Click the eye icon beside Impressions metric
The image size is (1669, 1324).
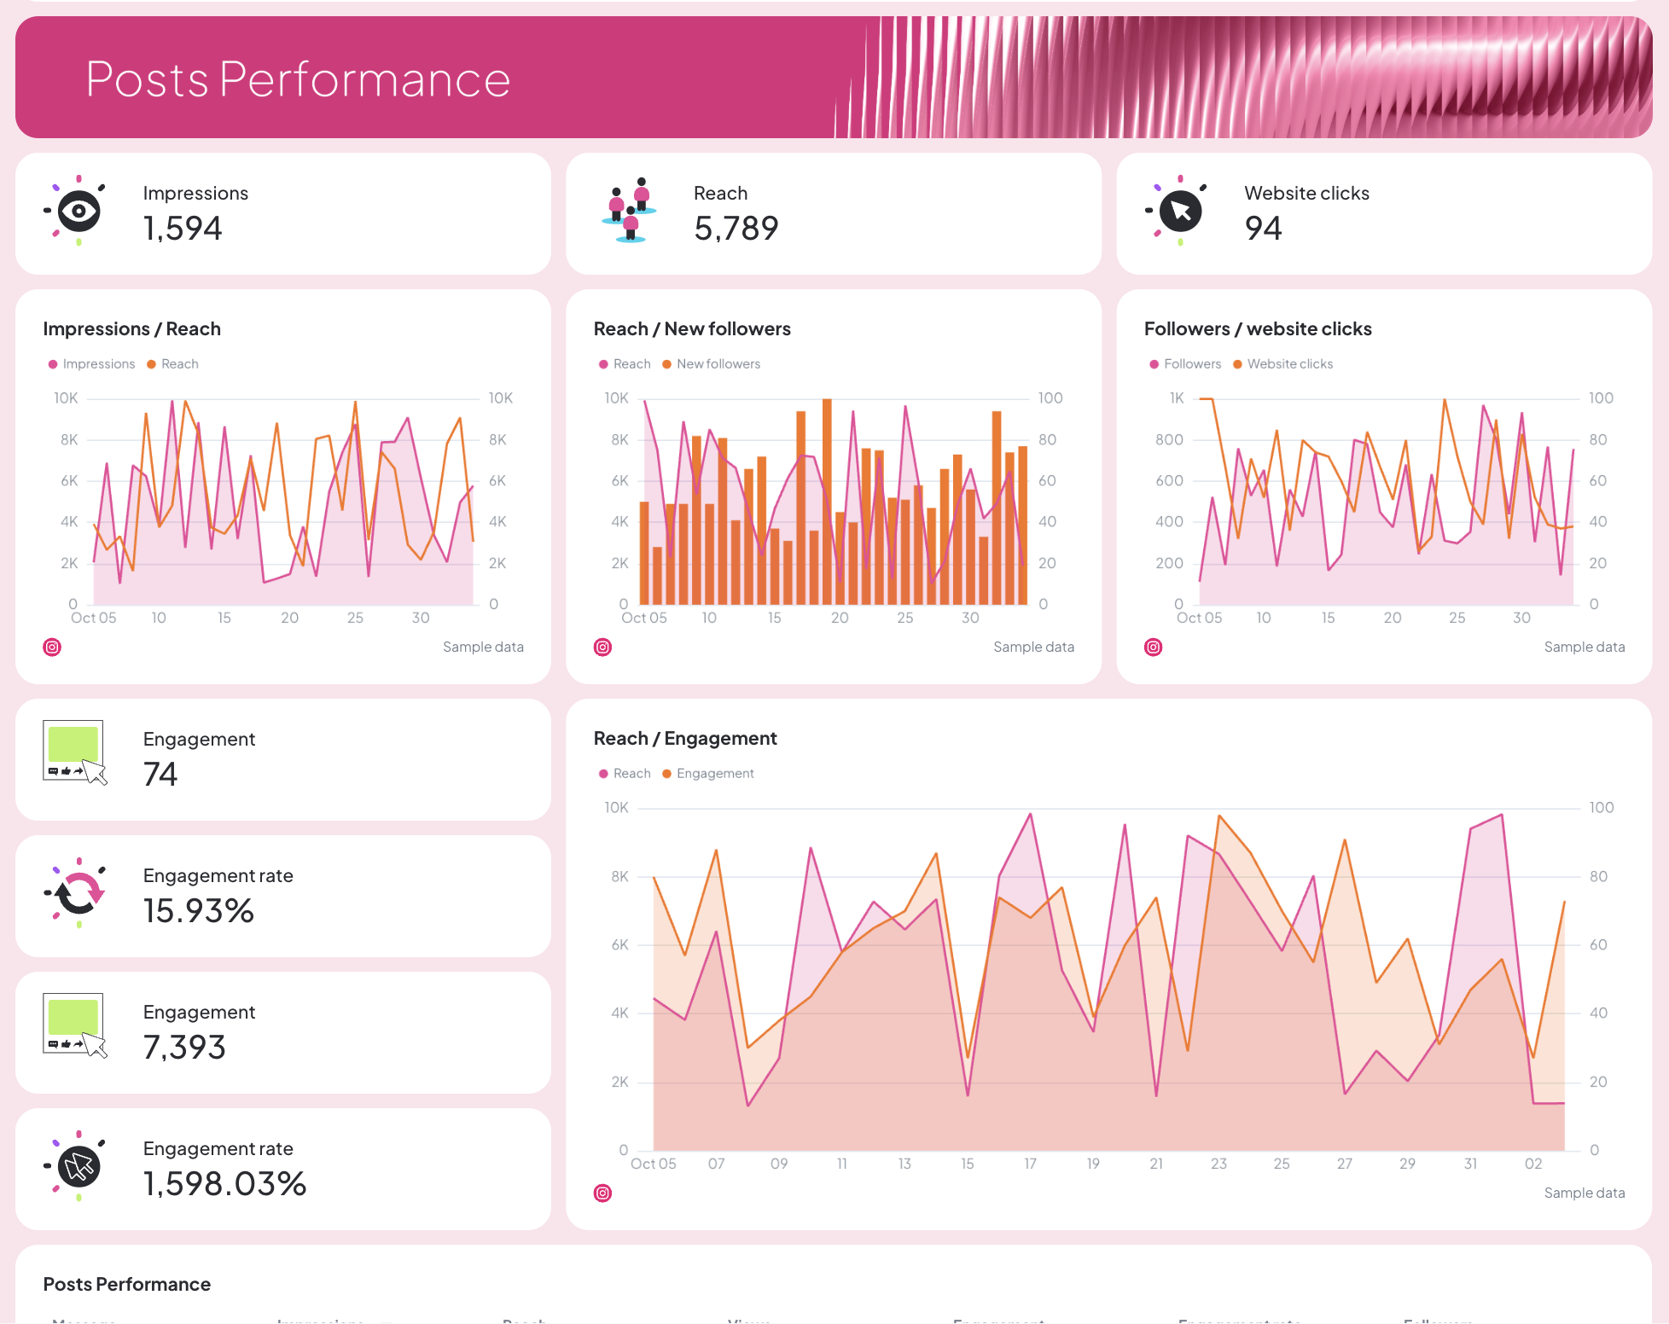79,211
